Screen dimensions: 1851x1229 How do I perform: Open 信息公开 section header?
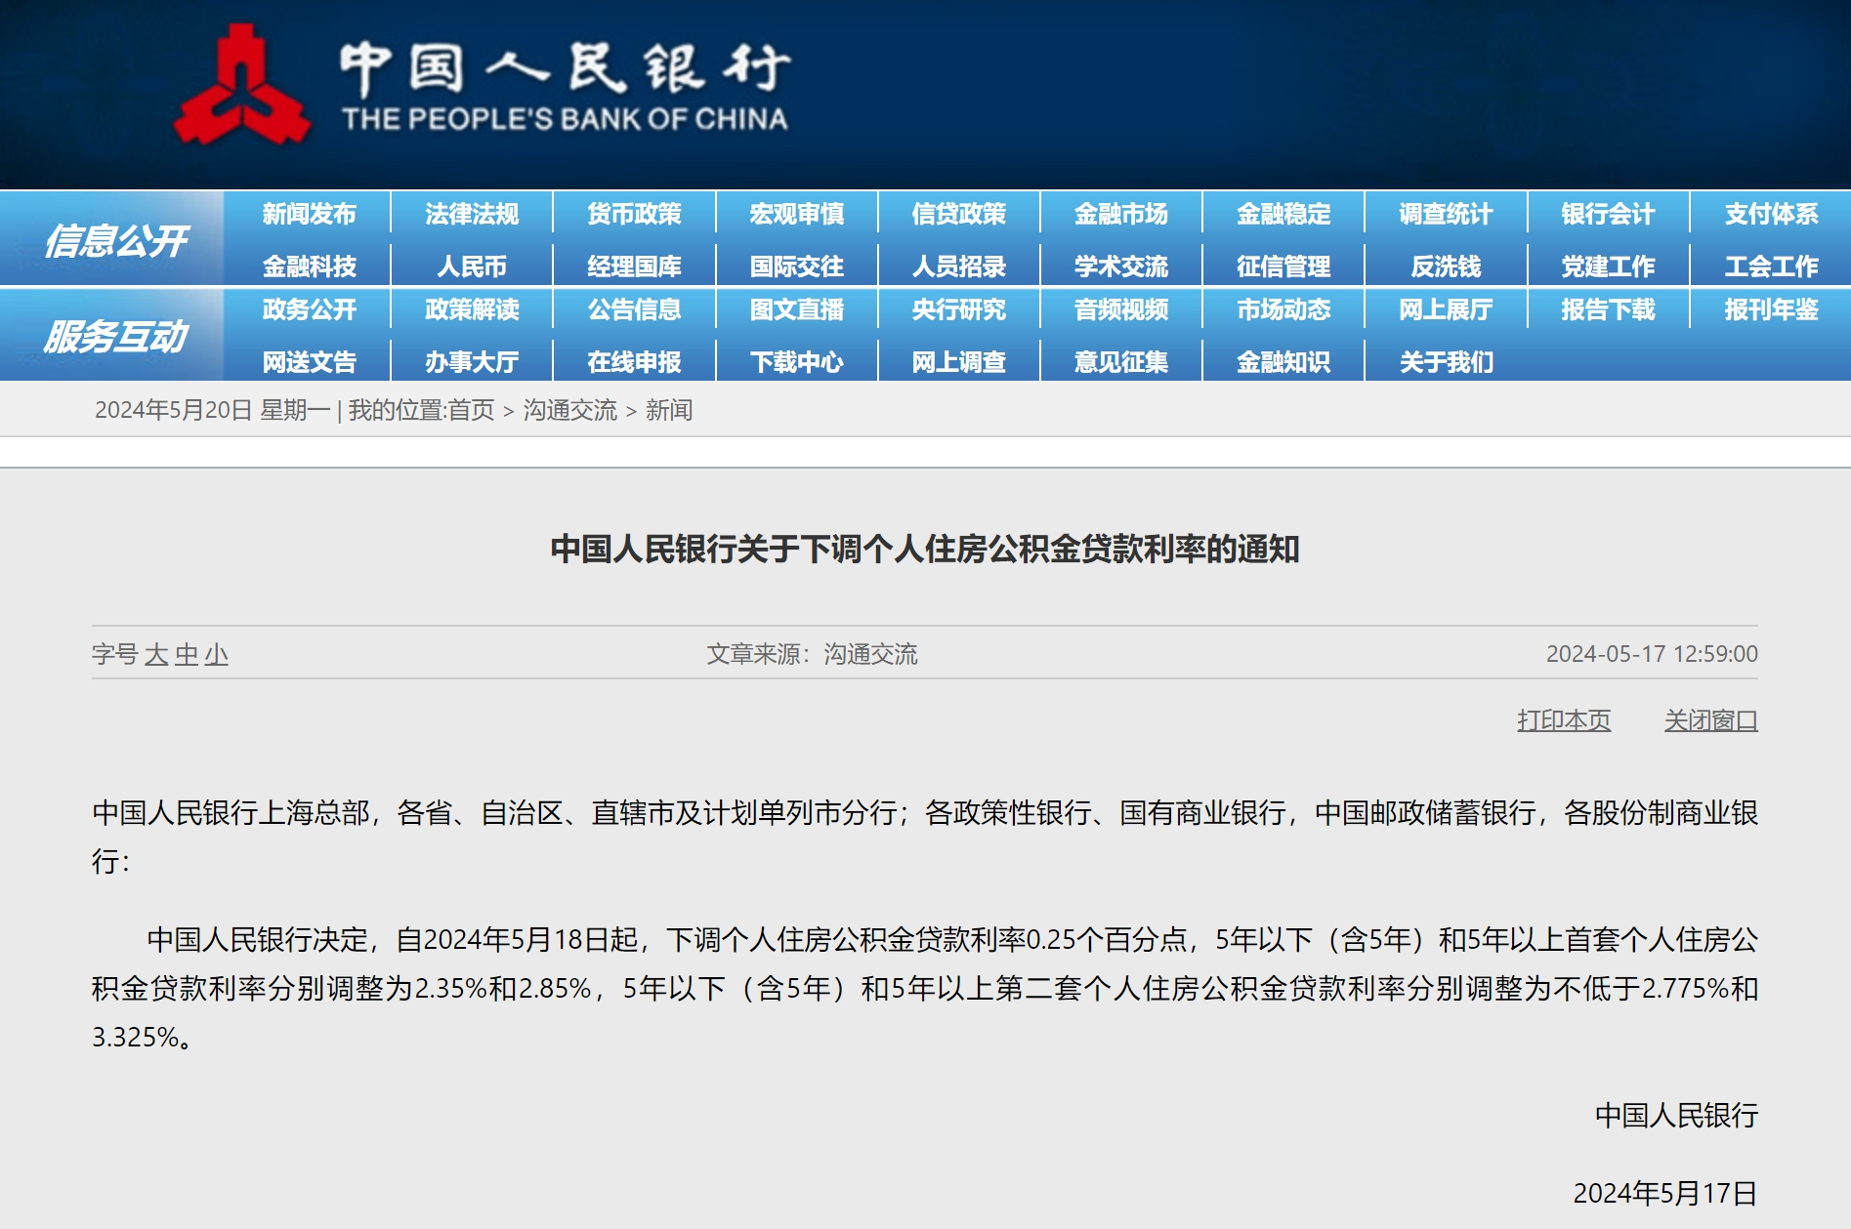[115, 240]
